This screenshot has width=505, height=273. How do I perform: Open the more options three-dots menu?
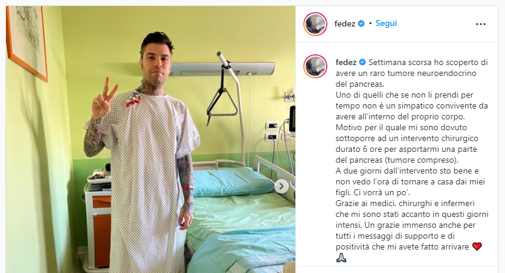coord(480,24)
